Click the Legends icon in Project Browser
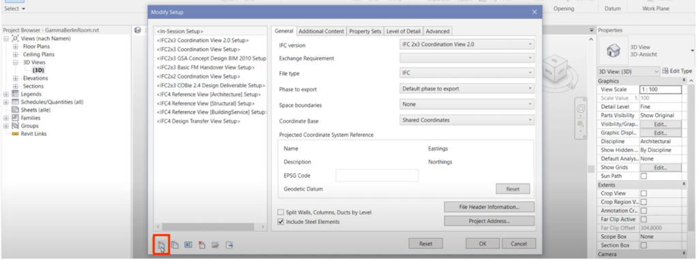 15,94
